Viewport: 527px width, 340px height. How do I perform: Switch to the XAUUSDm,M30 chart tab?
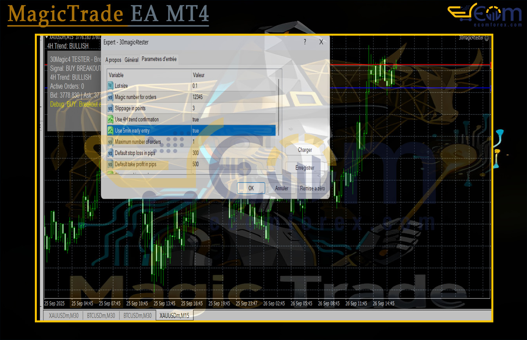[63, 315]
